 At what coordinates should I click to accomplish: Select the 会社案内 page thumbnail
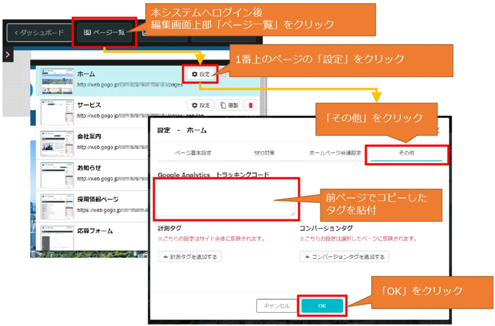[x=58, y=143]
